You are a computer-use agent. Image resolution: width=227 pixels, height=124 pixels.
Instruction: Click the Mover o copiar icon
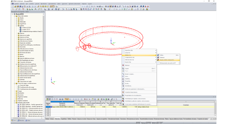coord(123,74)
